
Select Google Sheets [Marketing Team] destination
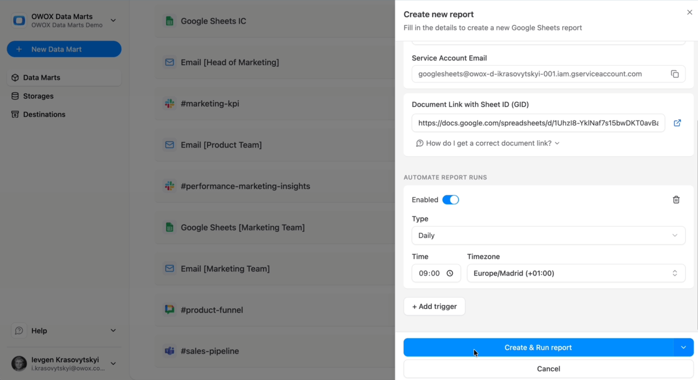coord(275,227)
